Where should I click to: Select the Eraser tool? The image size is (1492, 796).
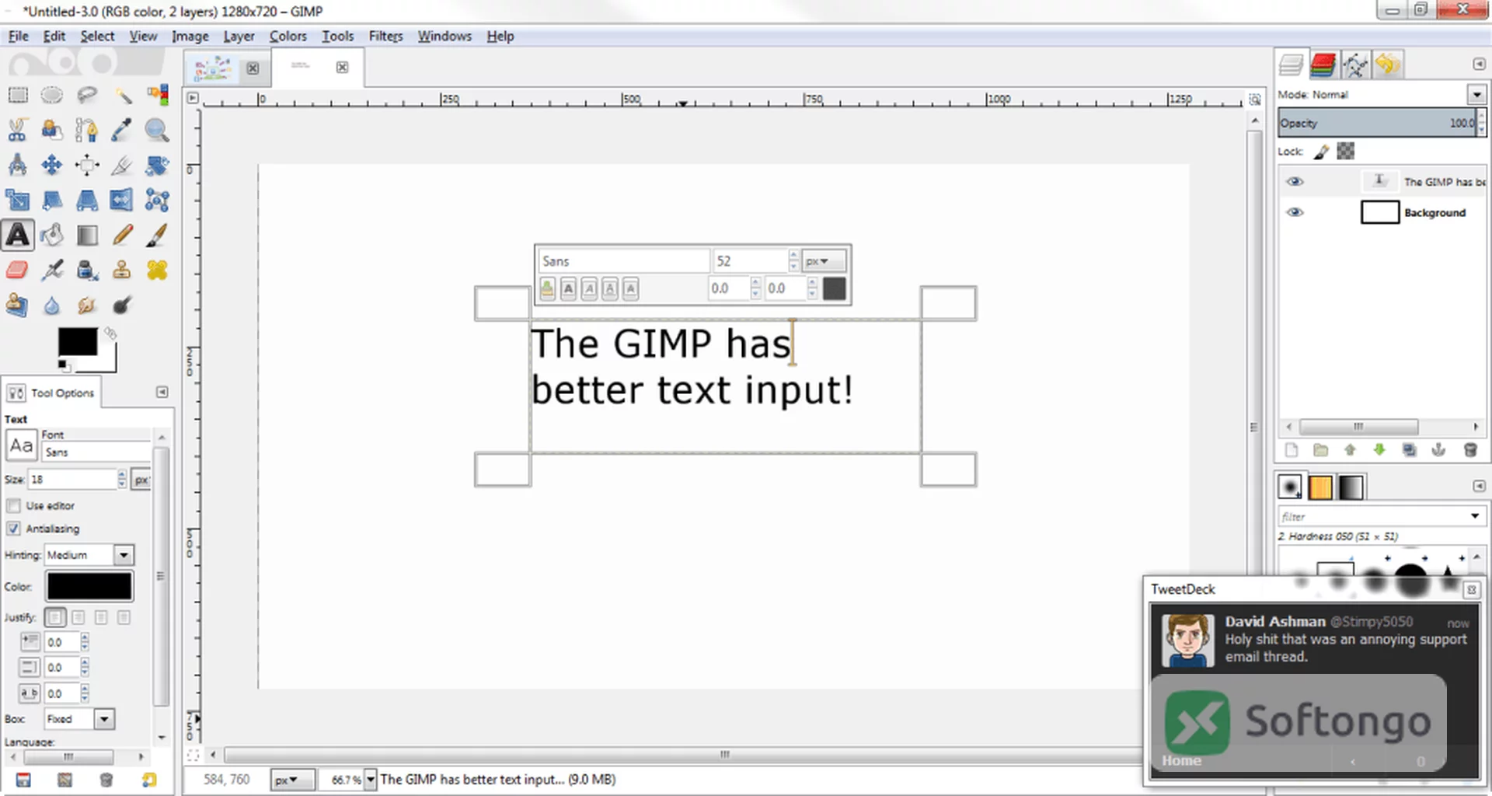(x=17, y=270)
